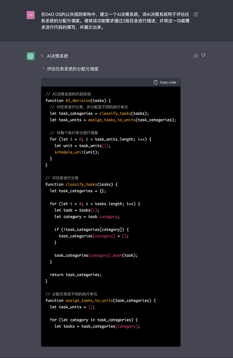Click the comment // 对任务进行分类
The width and height of the screenshot is (233, 358).
coord(62,178)
